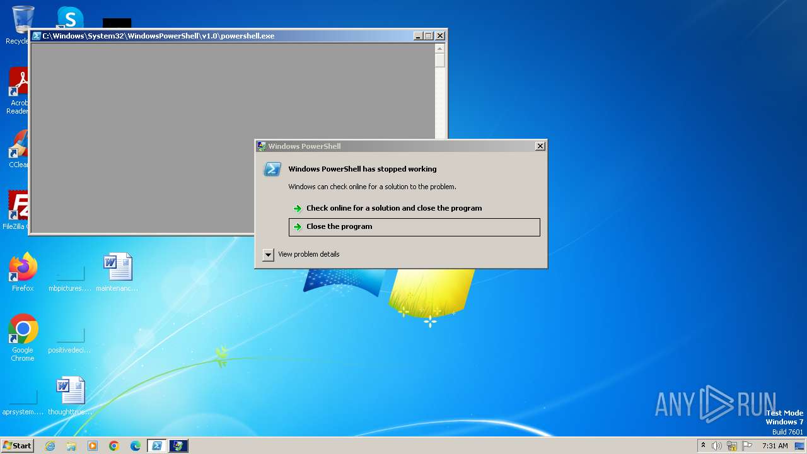Open Windows Explorer from taskbar
This screenshot has width=807, height=454.
tap(71, 446)
